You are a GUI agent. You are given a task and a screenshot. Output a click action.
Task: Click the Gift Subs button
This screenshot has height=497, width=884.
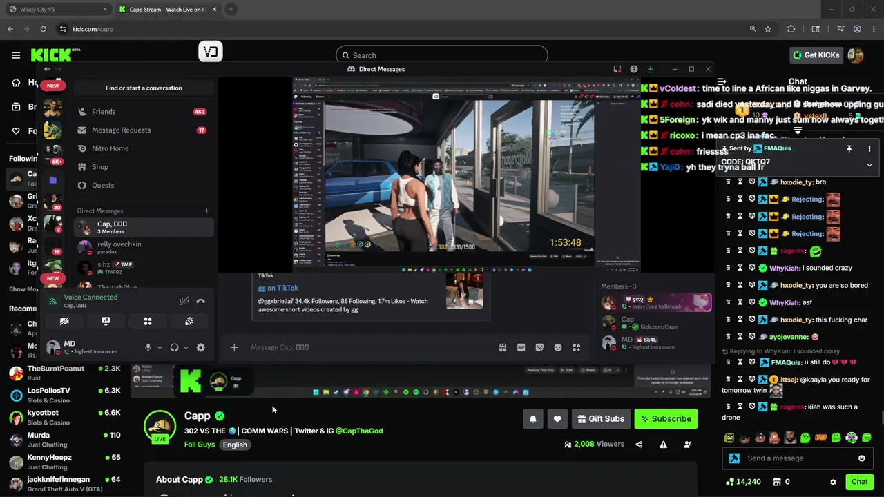coord(601,419)
